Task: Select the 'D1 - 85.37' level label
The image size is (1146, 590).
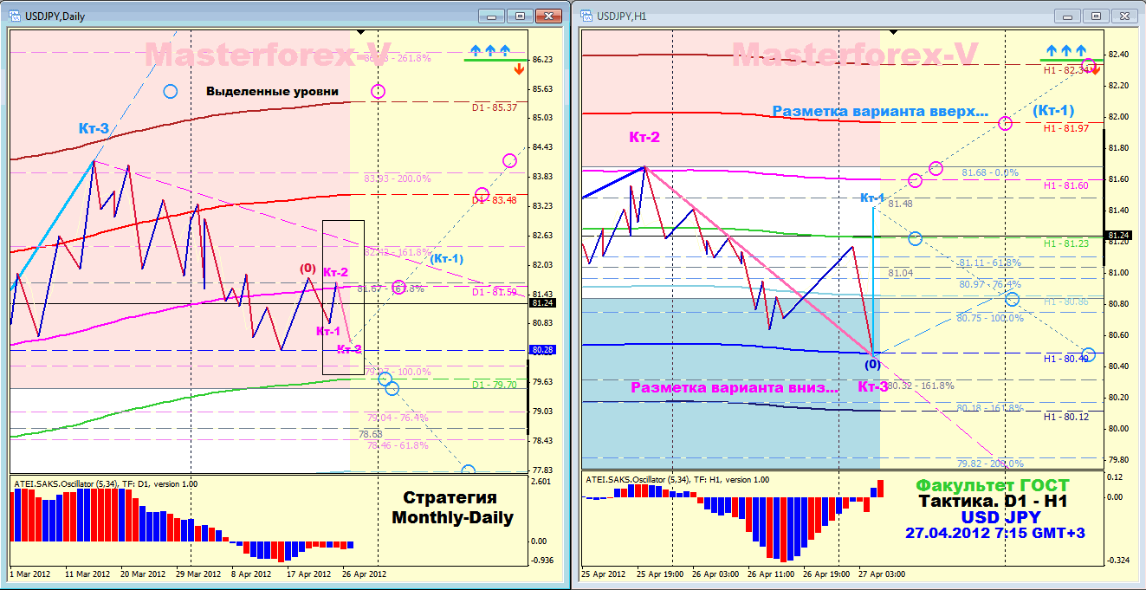Action: (495, 107)
